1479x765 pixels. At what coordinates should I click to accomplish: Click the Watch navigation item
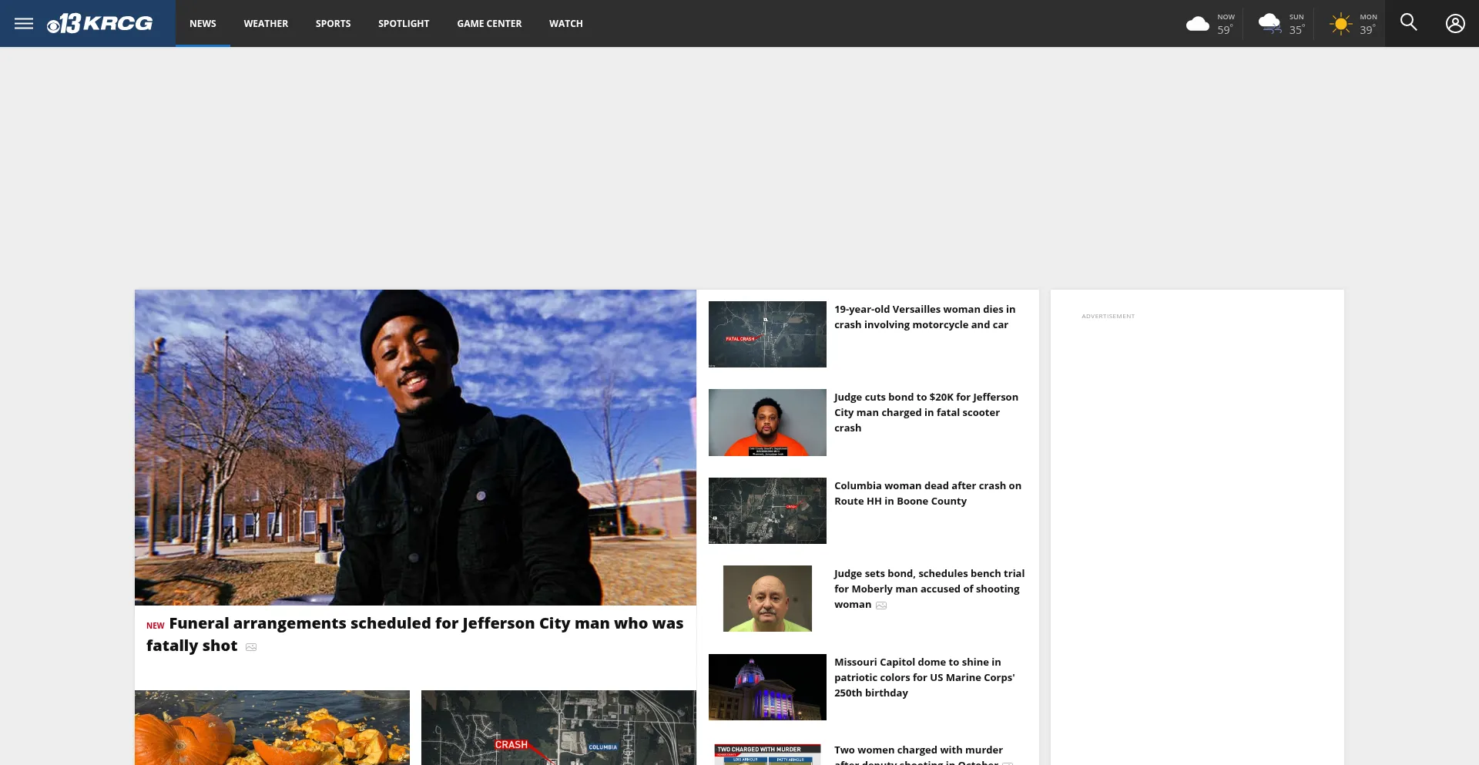565,24
